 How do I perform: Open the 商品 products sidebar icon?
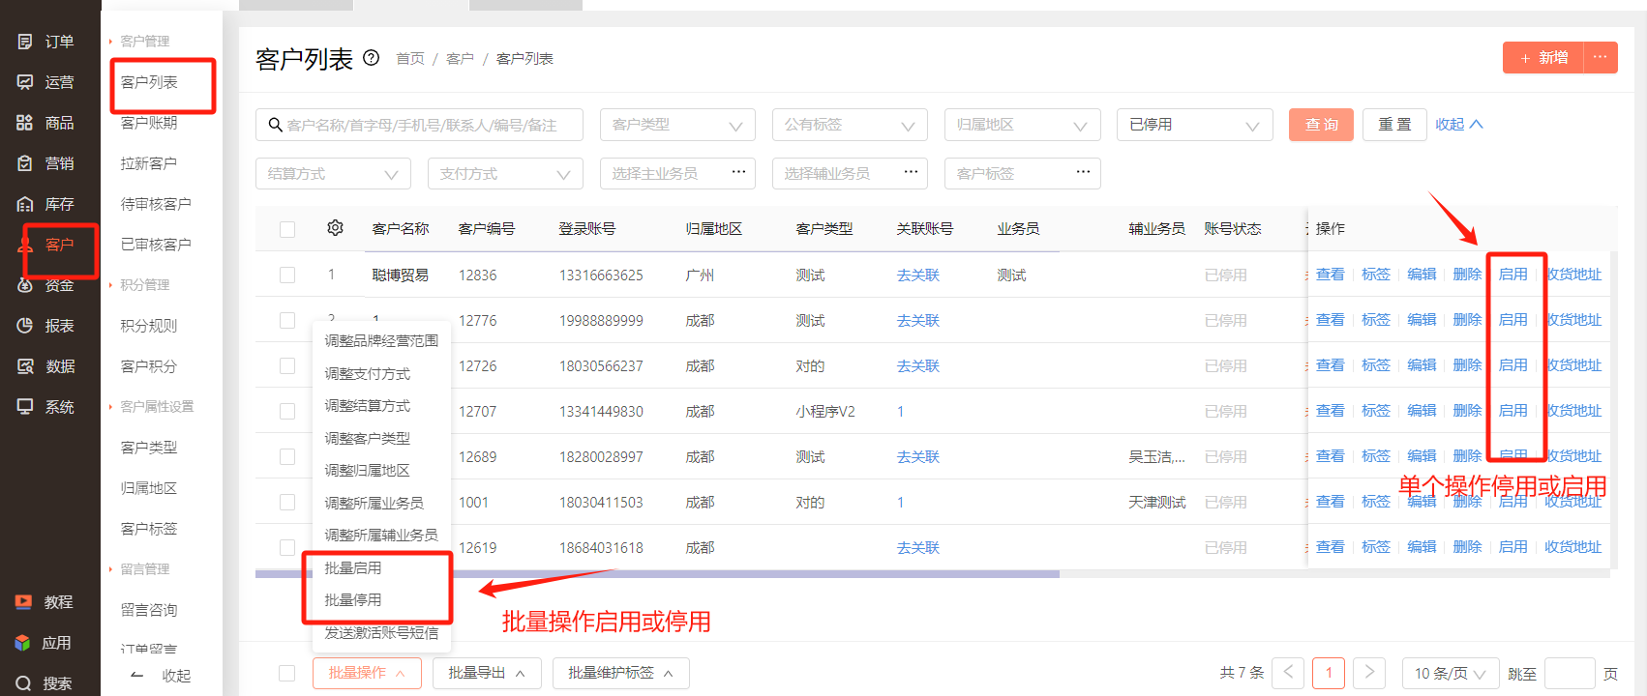pyautogui.click(x=25, y=123)
